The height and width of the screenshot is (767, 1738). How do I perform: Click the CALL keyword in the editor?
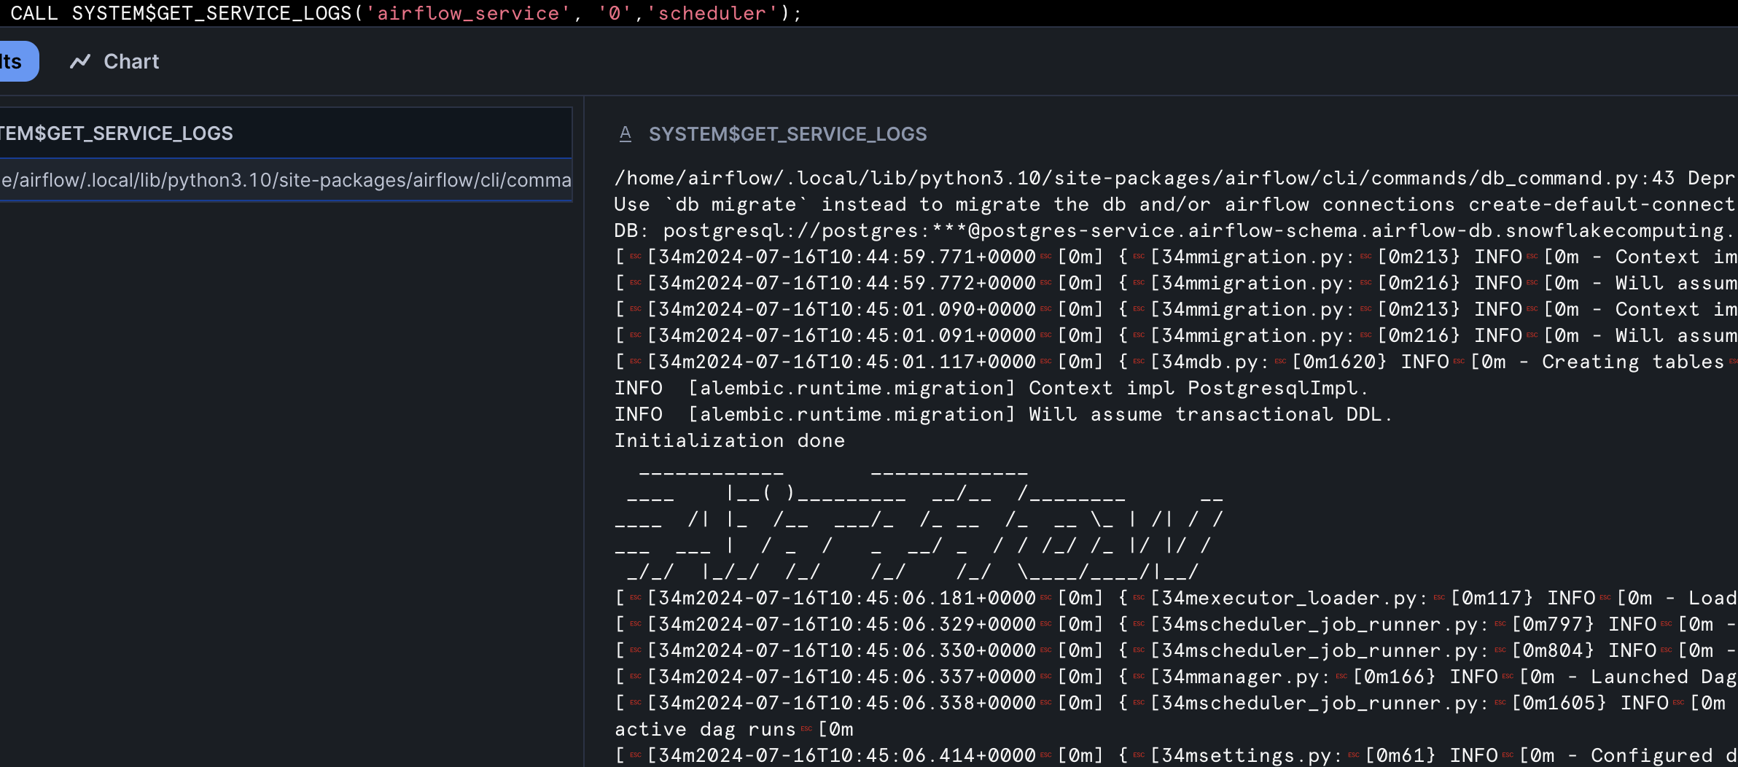tap(34, 14)
